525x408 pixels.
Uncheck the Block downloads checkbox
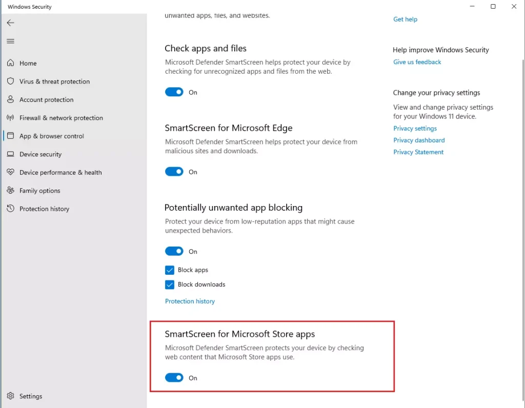169,284
